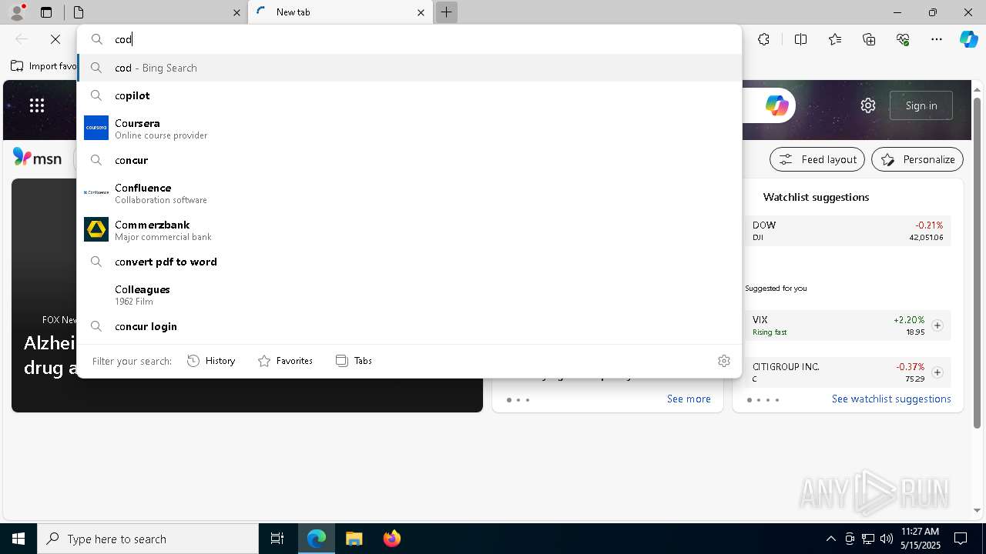Viewport: 986px width, 554px height.
Task: Open the msn logo link
Action: pyautogui.click(x=37, y=159)
